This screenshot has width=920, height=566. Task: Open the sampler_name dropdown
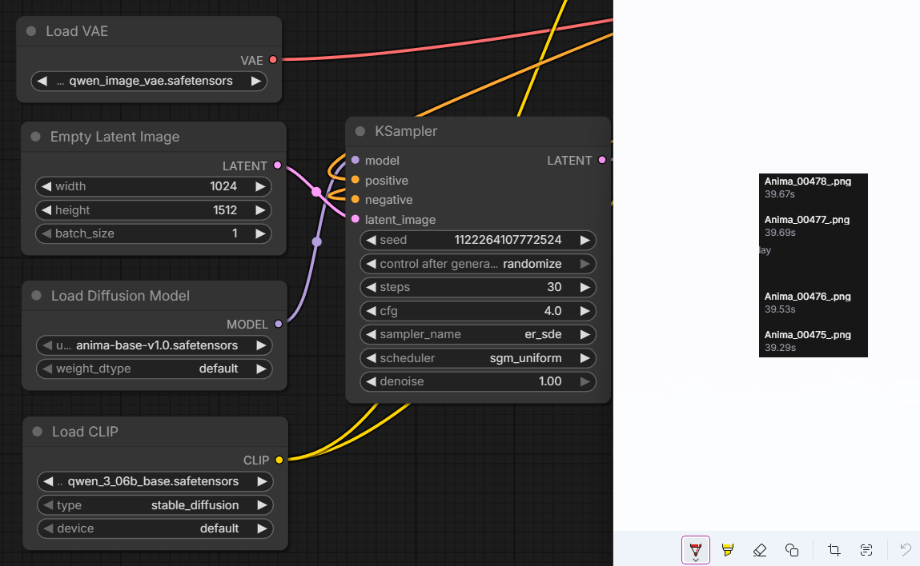click(x=478, y=334)
